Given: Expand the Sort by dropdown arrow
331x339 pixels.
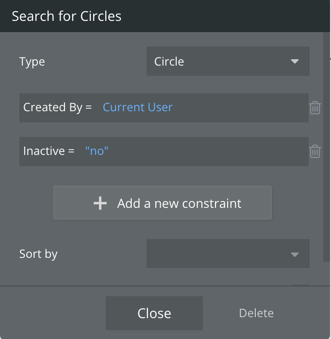Looking at the screenshot, I should pyautogui.click(x=295, y=254).
